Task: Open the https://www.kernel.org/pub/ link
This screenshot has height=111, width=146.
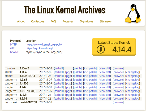Action: click(x=44, y=45)
